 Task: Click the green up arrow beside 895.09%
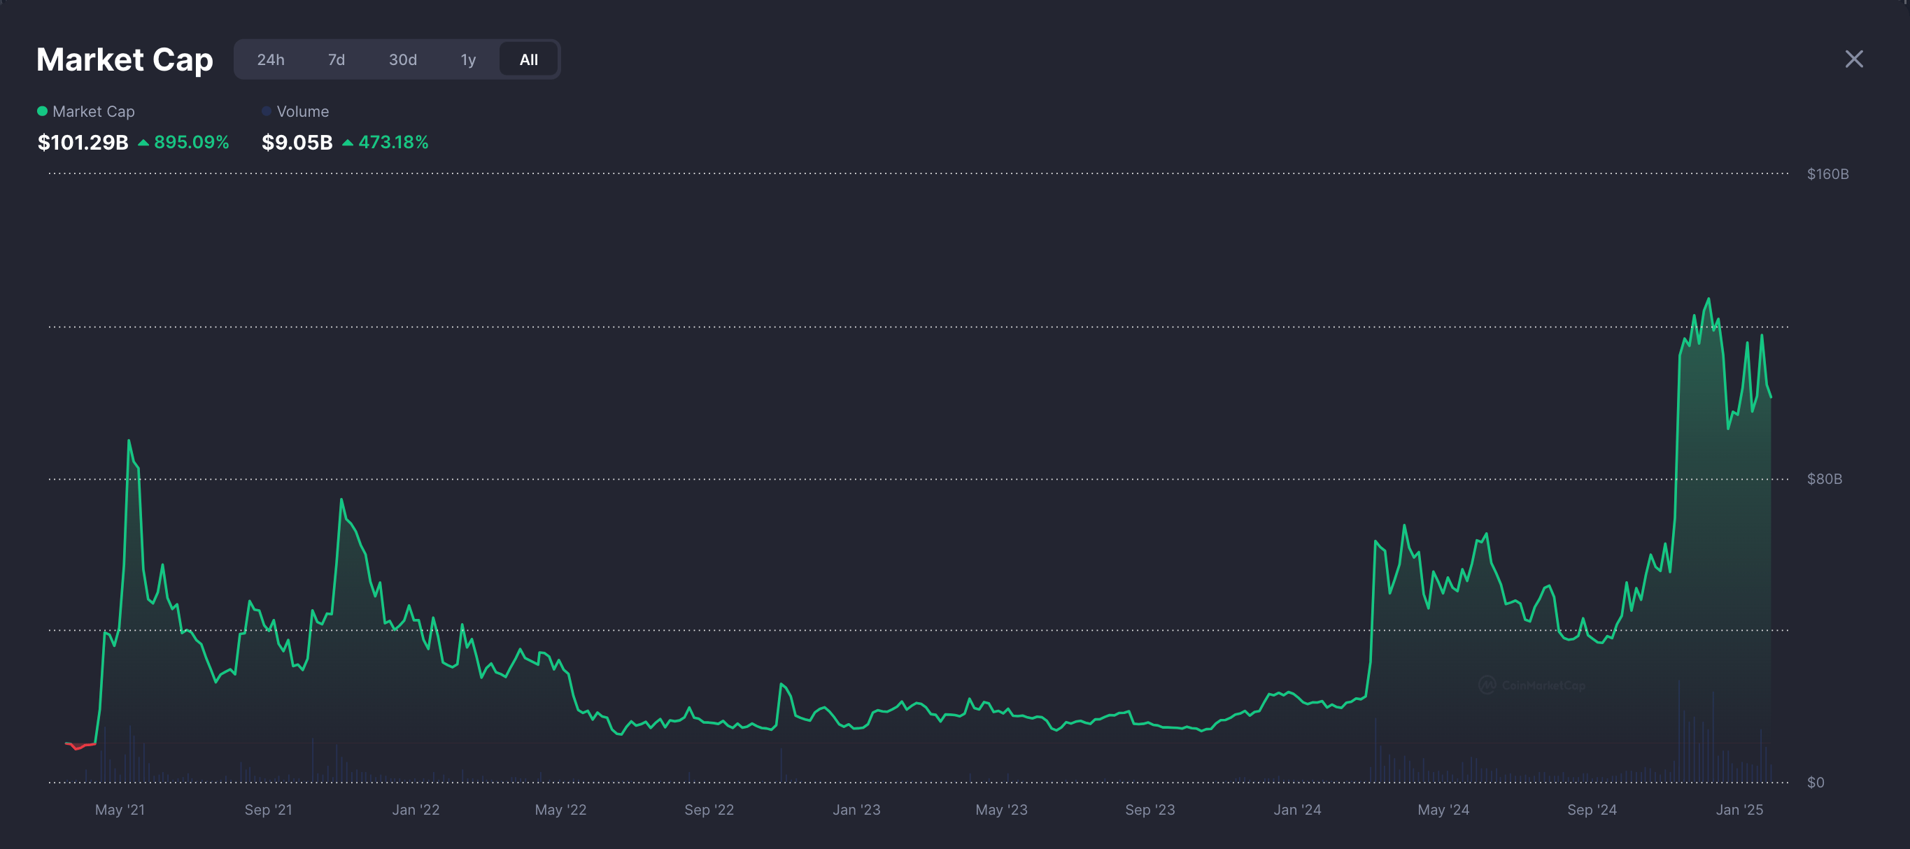click(x=143, y=142)
